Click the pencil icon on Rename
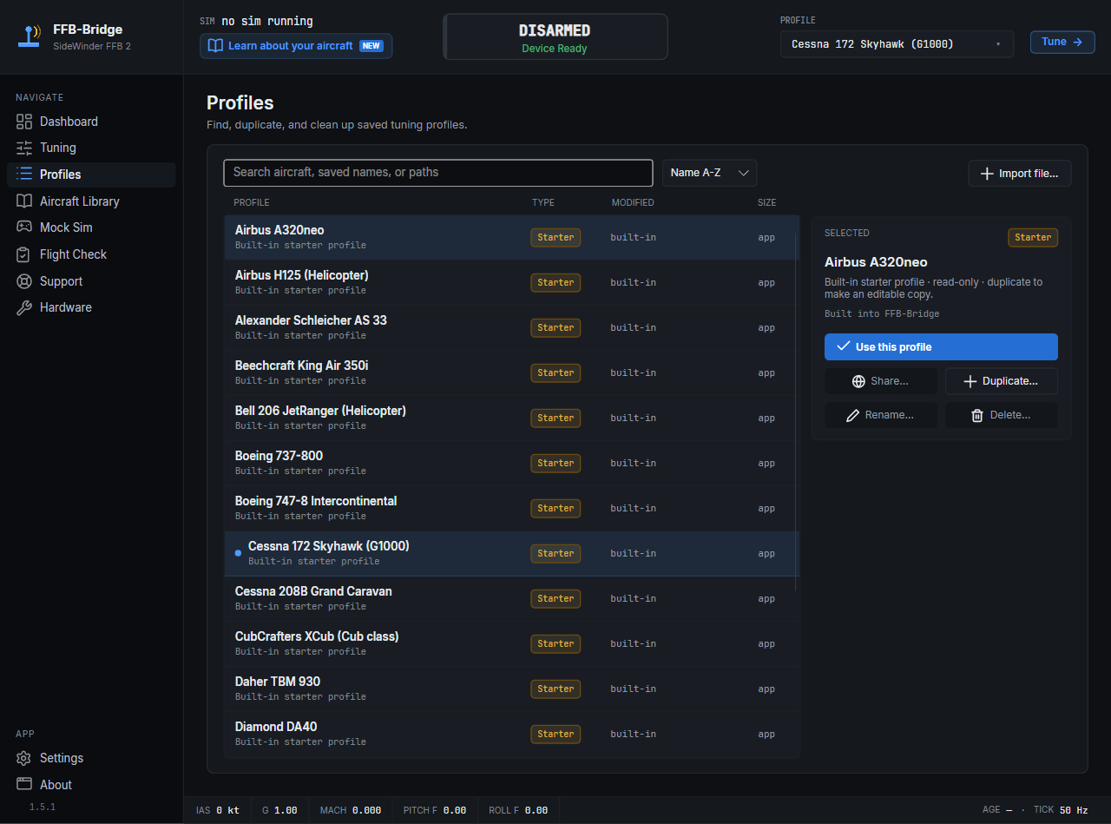 coord(853,415)
